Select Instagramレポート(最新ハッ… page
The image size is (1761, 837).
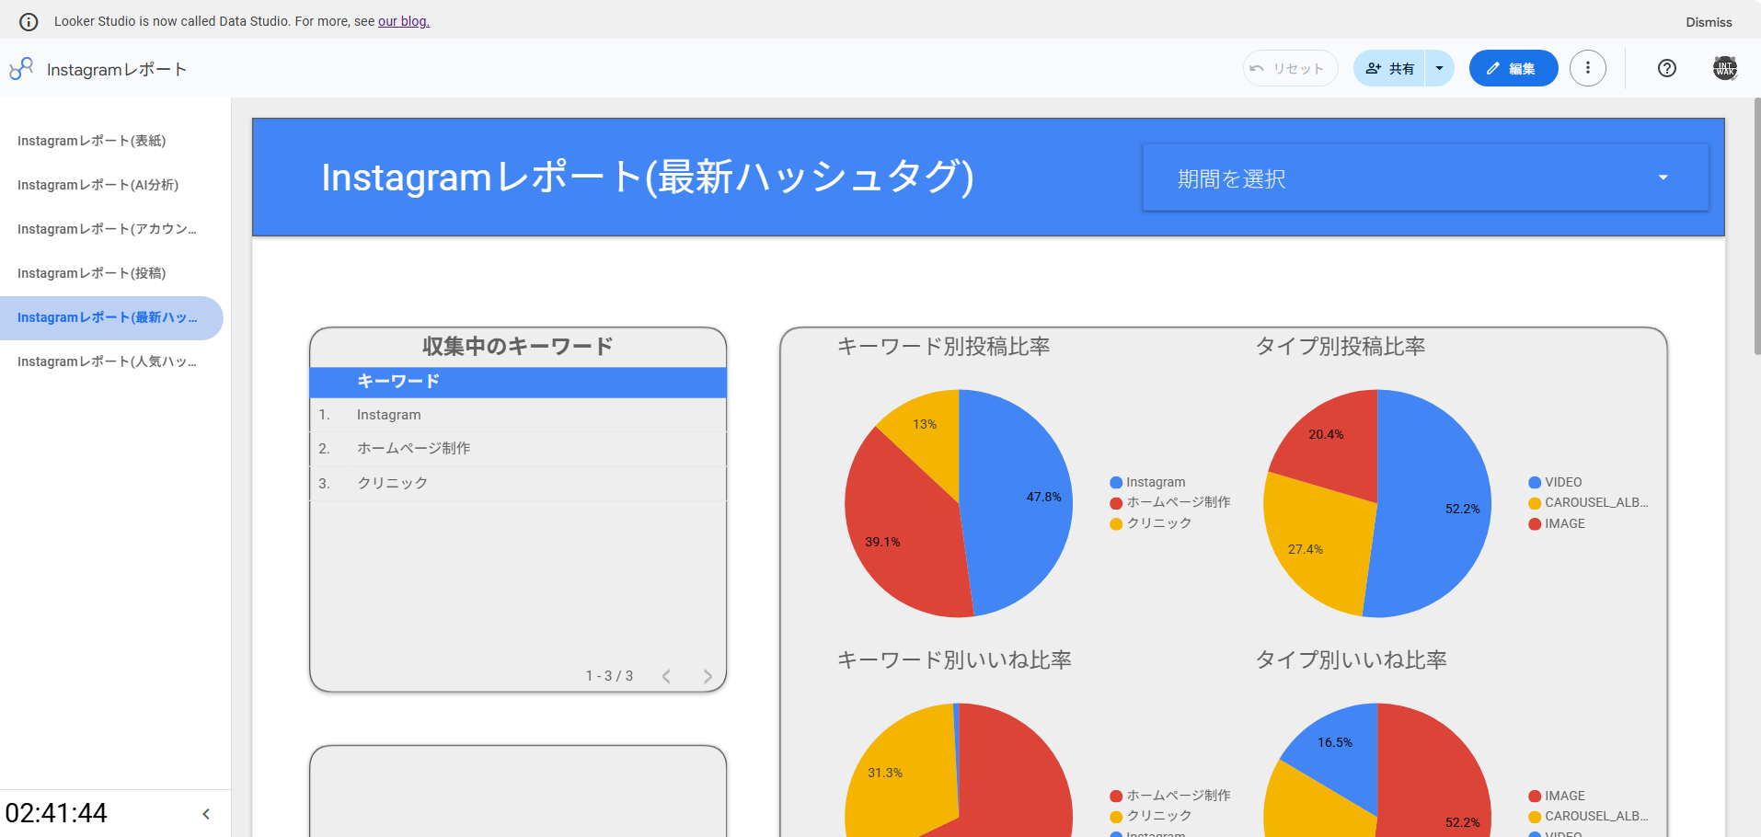(x=111, y=317)
